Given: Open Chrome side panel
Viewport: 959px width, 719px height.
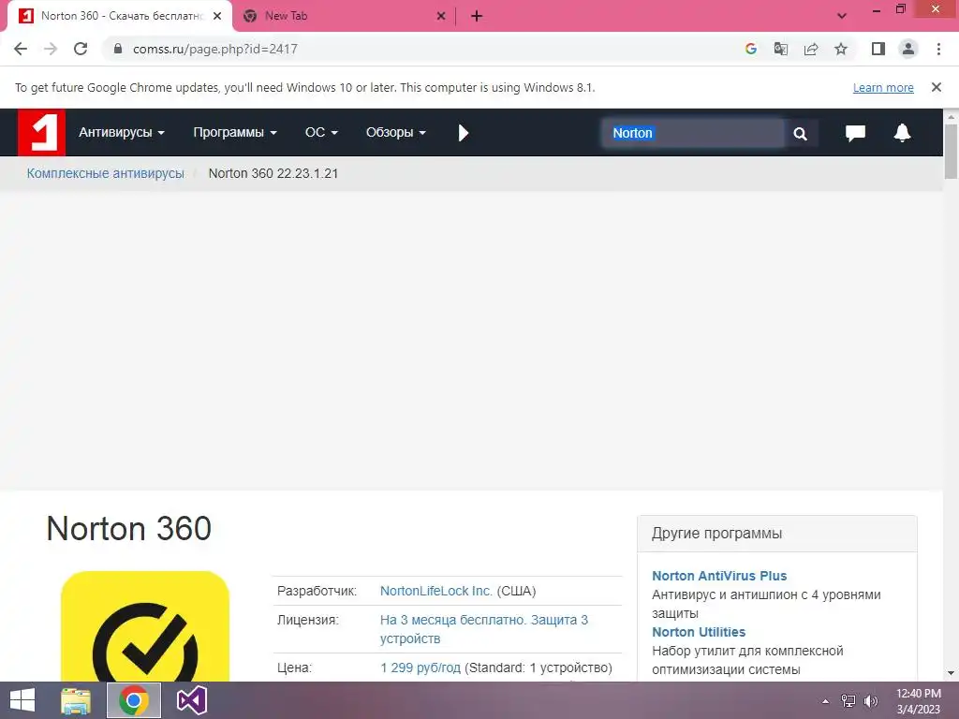Looking at the screenshot, I should (x=878, y=49).
